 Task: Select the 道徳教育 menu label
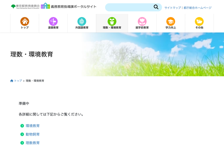(x=53, y=28)
